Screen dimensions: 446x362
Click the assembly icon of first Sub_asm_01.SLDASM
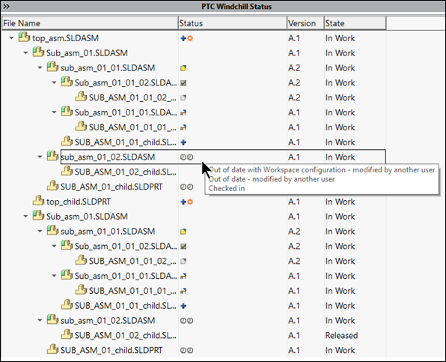38,52
